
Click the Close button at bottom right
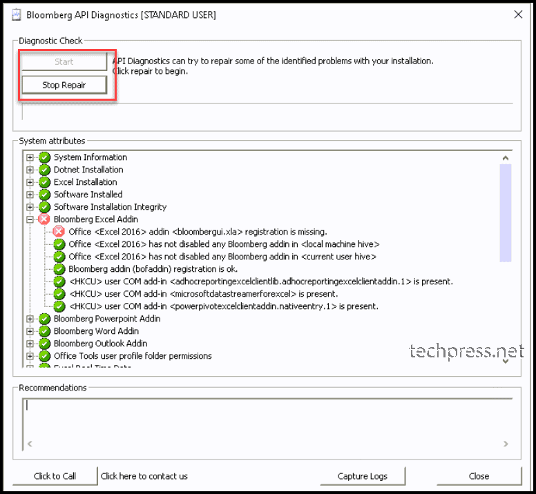[x=479, y=476]
